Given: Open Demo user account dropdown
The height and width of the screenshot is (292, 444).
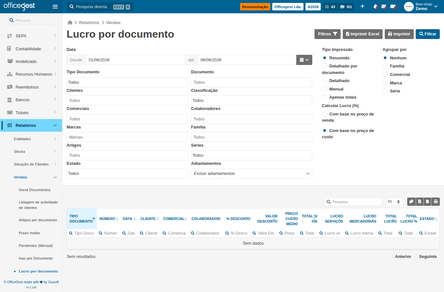Looking at the screenshot, I should tap(427, 6).
